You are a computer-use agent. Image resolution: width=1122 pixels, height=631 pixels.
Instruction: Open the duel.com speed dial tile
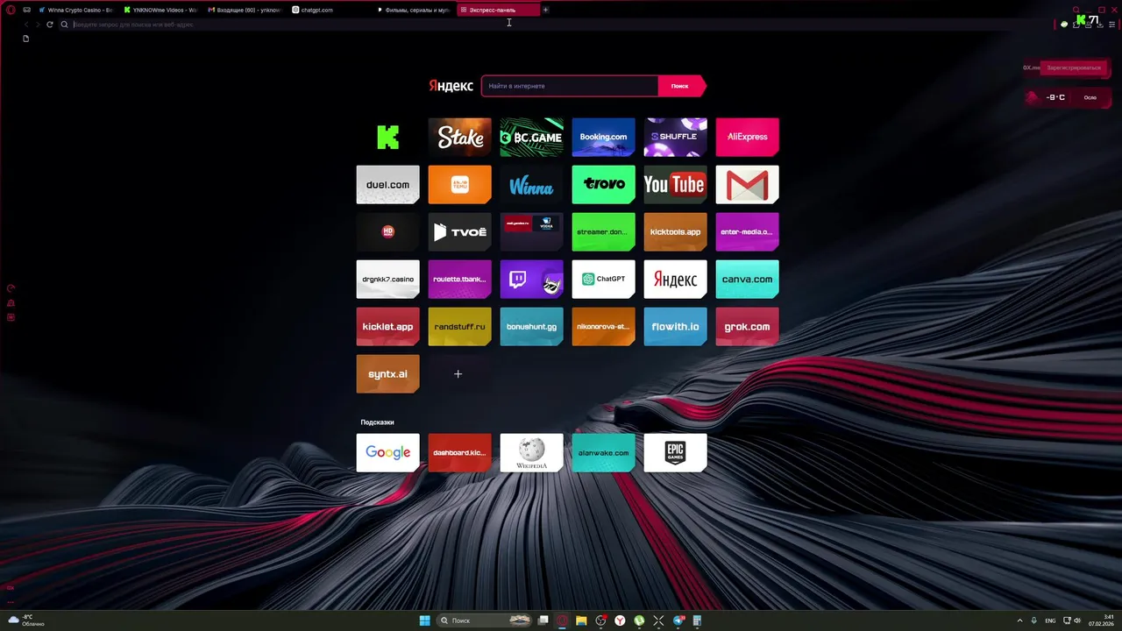click(387, 184)
